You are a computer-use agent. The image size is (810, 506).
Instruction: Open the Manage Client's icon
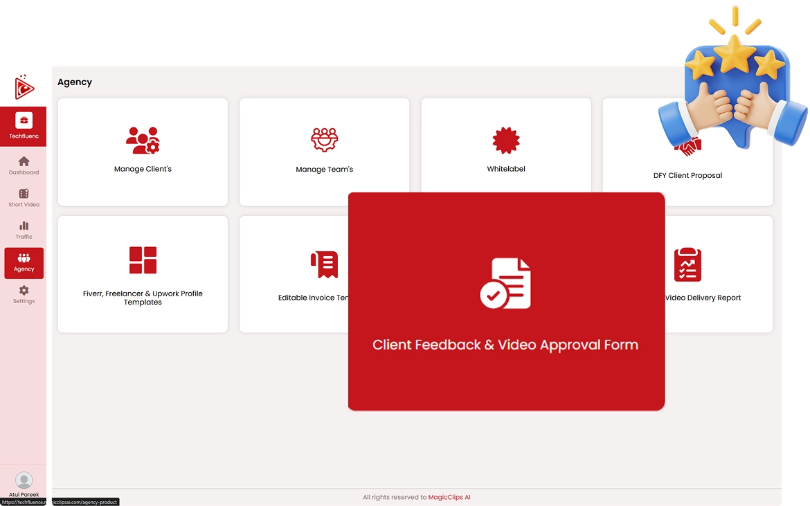tap(143, 141)
